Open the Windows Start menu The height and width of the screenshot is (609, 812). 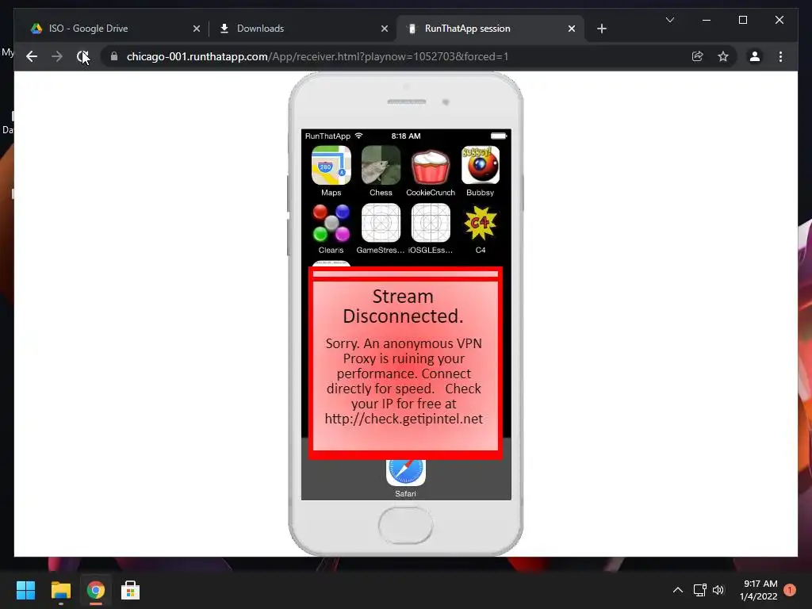[x=25, y=590]
